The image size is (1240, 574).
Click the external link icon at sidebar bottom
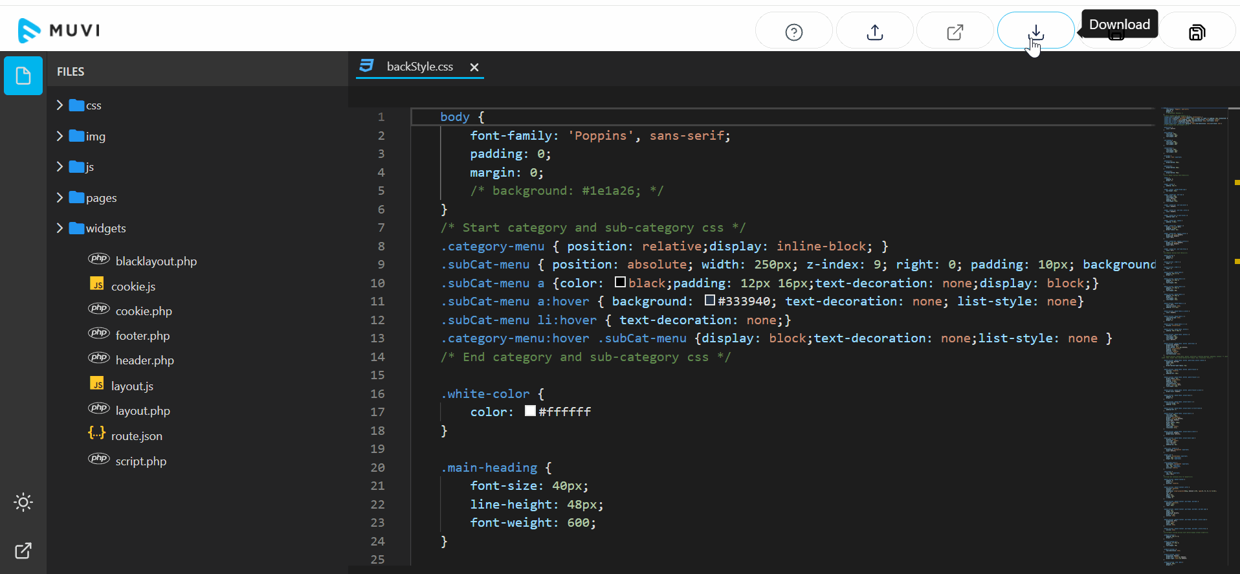pyautogui.click(x=23, y=551)
